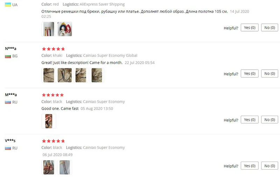This screenshot has height=177, width=280.
Task: Click the star rating on N***a's review
Action: [x=53, y=49]
